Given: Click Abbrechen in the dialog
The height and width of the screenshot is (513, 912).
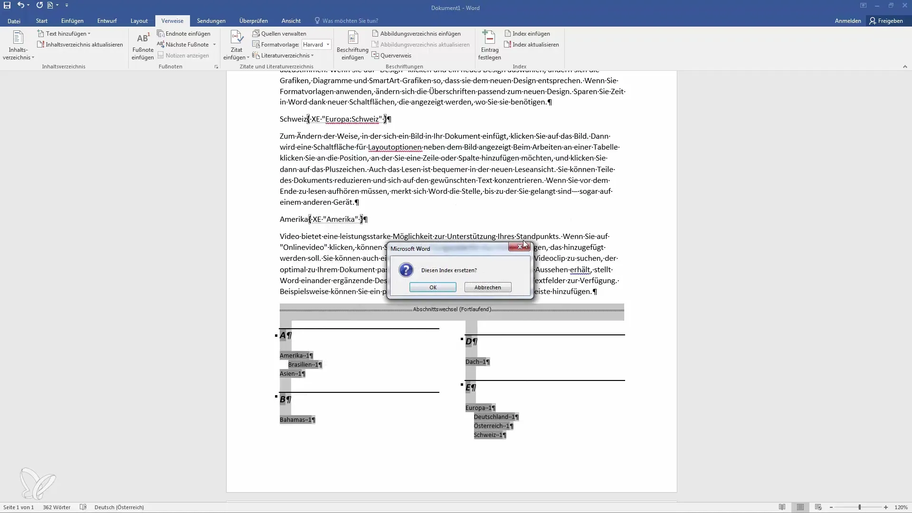Looking at the screenshot, I should click(487, 287).
